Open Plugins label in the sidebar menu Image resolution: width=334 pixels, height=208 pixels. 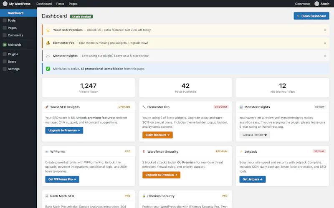13,54
